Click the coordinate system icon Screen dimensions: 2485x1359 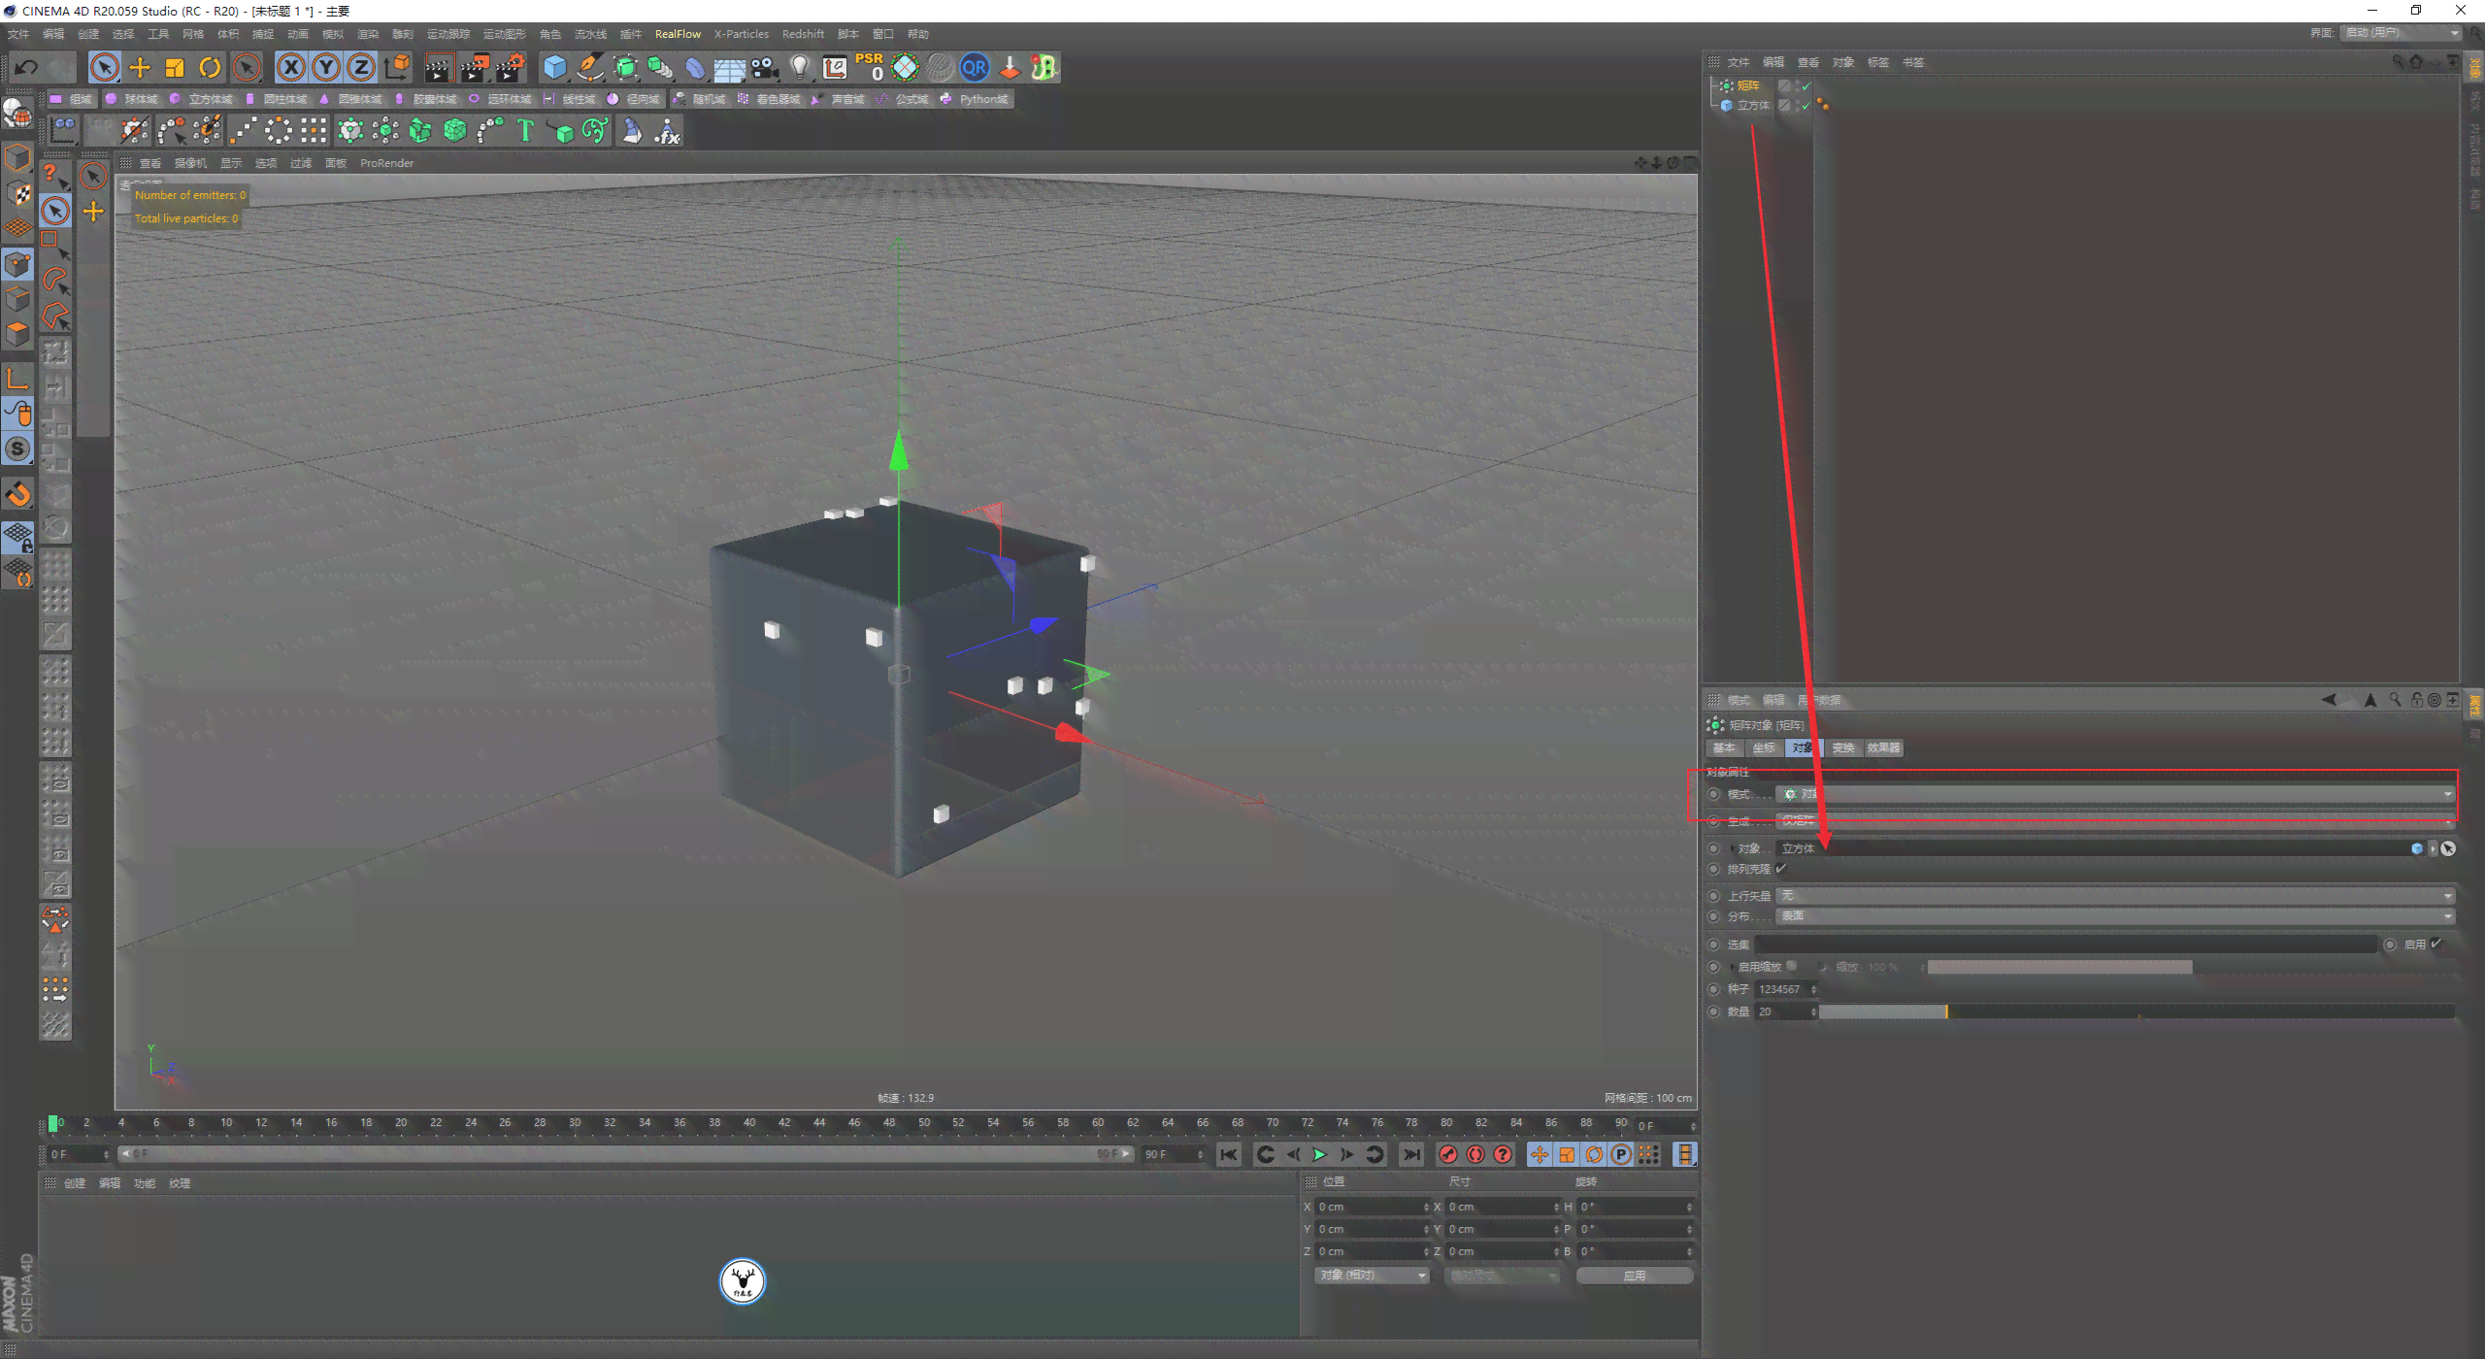coord(397,67)
